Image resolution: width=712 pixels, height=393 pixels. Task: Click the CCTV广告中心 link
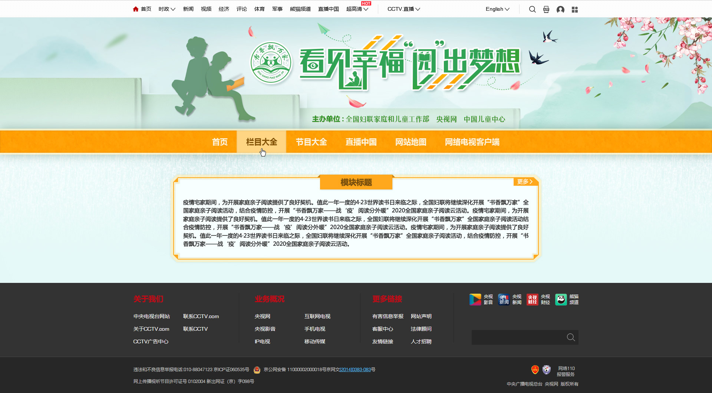(151, 341)
